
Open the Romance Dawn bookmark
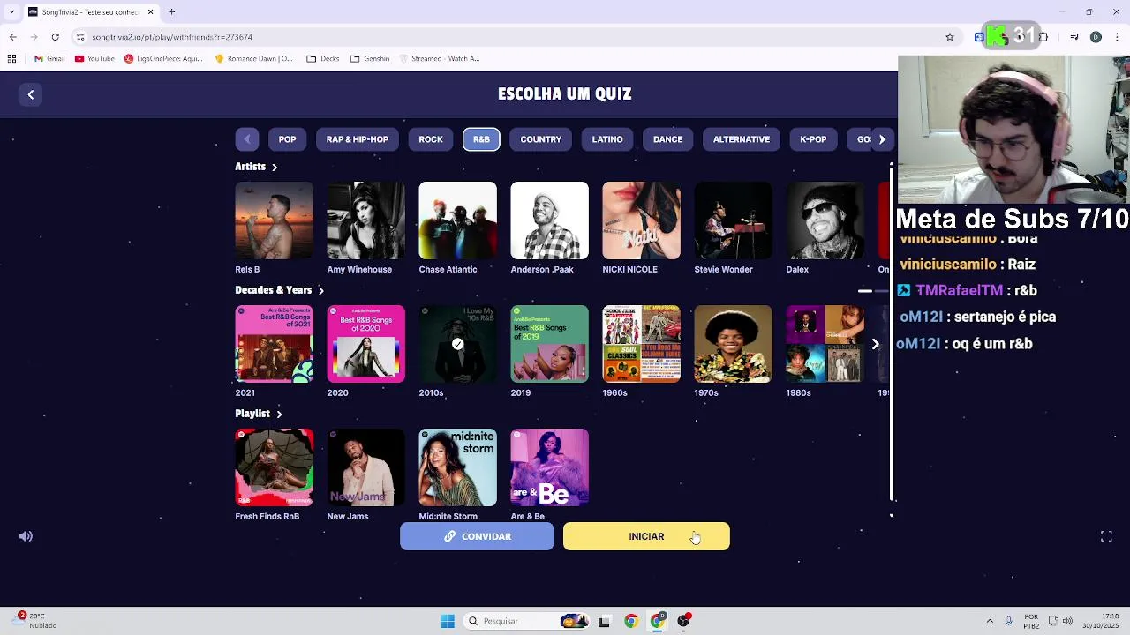coord(254,59)
